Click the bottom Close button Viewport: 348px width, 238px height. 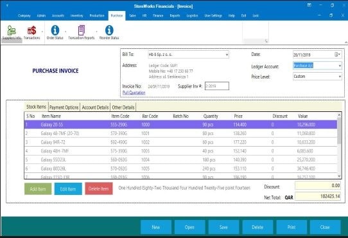point(325,227)
